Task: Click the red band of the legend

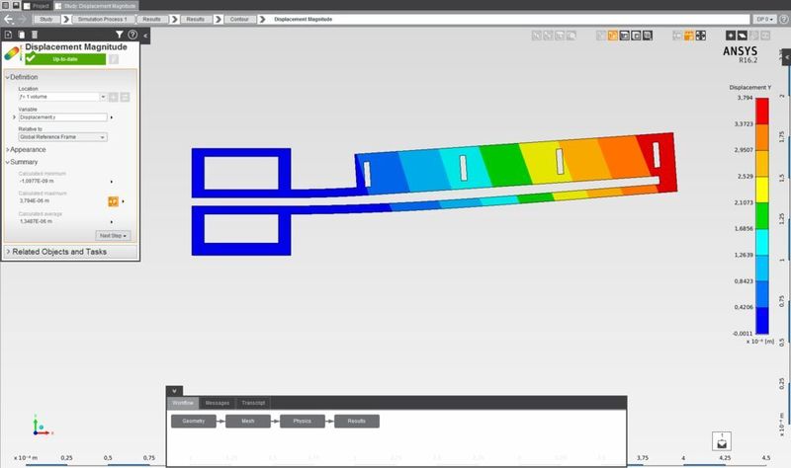Action: [761, 112]
